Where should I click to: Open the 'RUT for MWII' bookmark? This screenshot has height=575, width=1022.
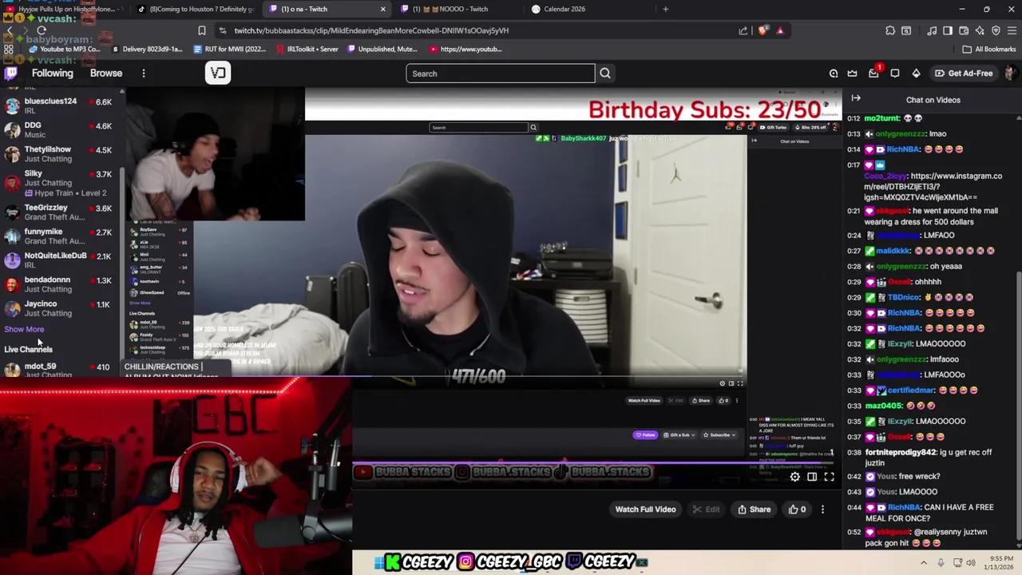click(x=230, y=49)
